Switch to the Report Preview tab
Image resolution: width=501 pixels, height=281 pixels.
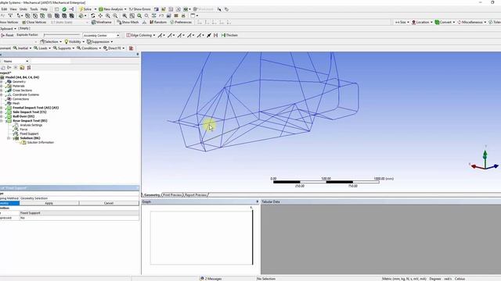click(196, 194)
